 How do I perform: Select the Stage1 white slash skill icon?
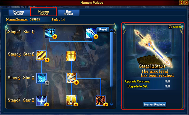(x=91, y=33)
